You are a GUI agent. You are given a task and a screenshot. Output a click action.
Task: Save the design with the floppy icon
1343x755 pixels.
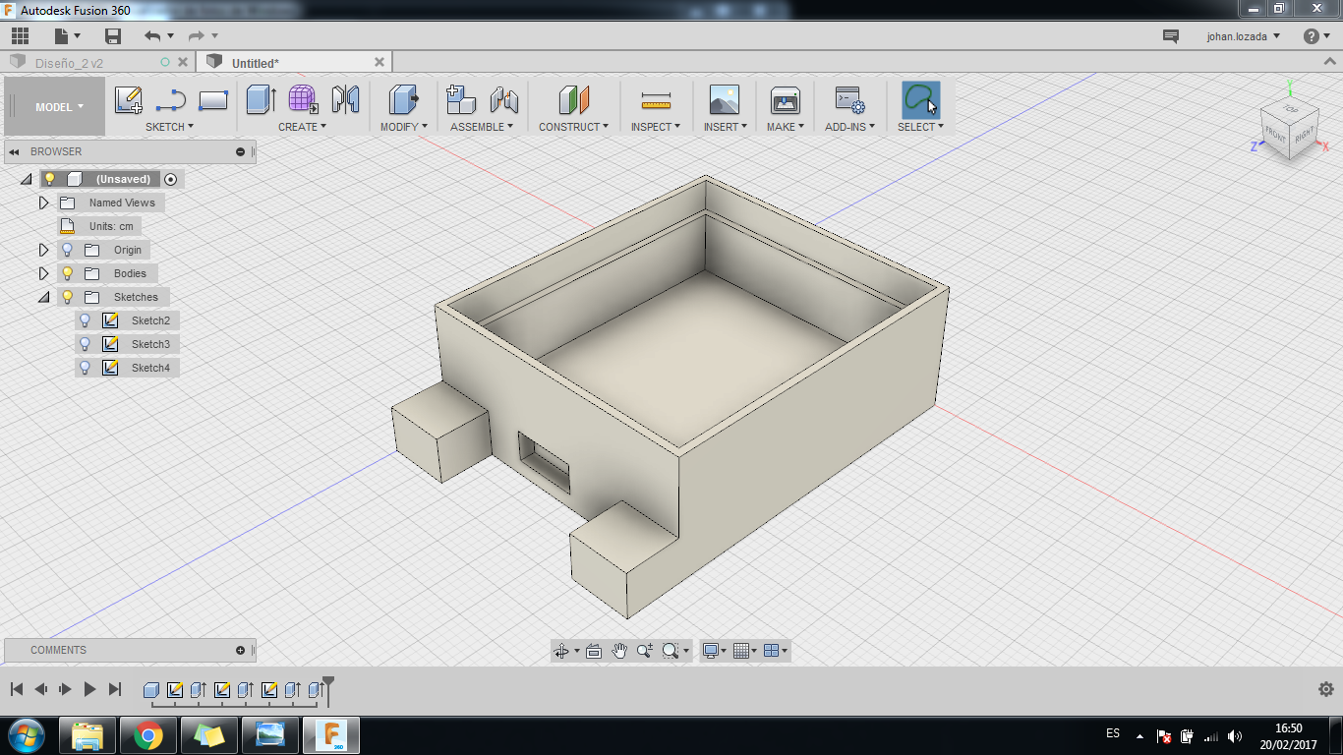(x=113, y=36)
